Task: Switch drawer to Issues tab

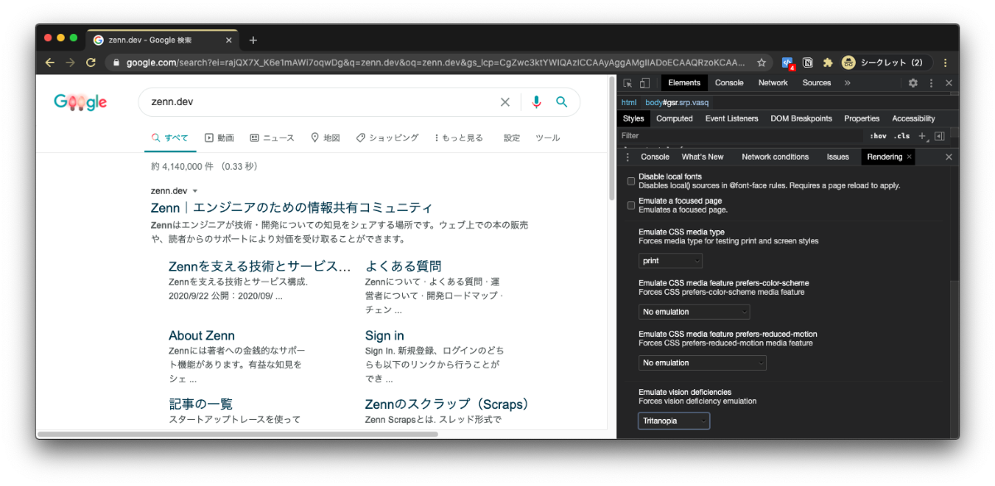Action: coord(837,156)
